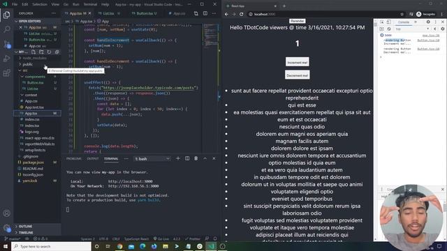Reload the localhost page in the browser
Viewport: 447px width, 251px height.
pyautogui.click(x=241, y=14)
